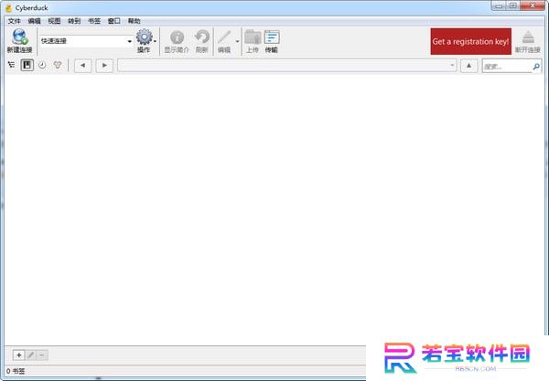This screenshot has width=549, height=381.
Task: Open the 编辑 editor dropdown arrow
Action: click(x=237, y=41)
